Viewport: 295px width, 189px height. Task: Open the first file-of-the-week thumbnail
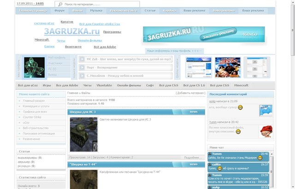pos(199,67)
